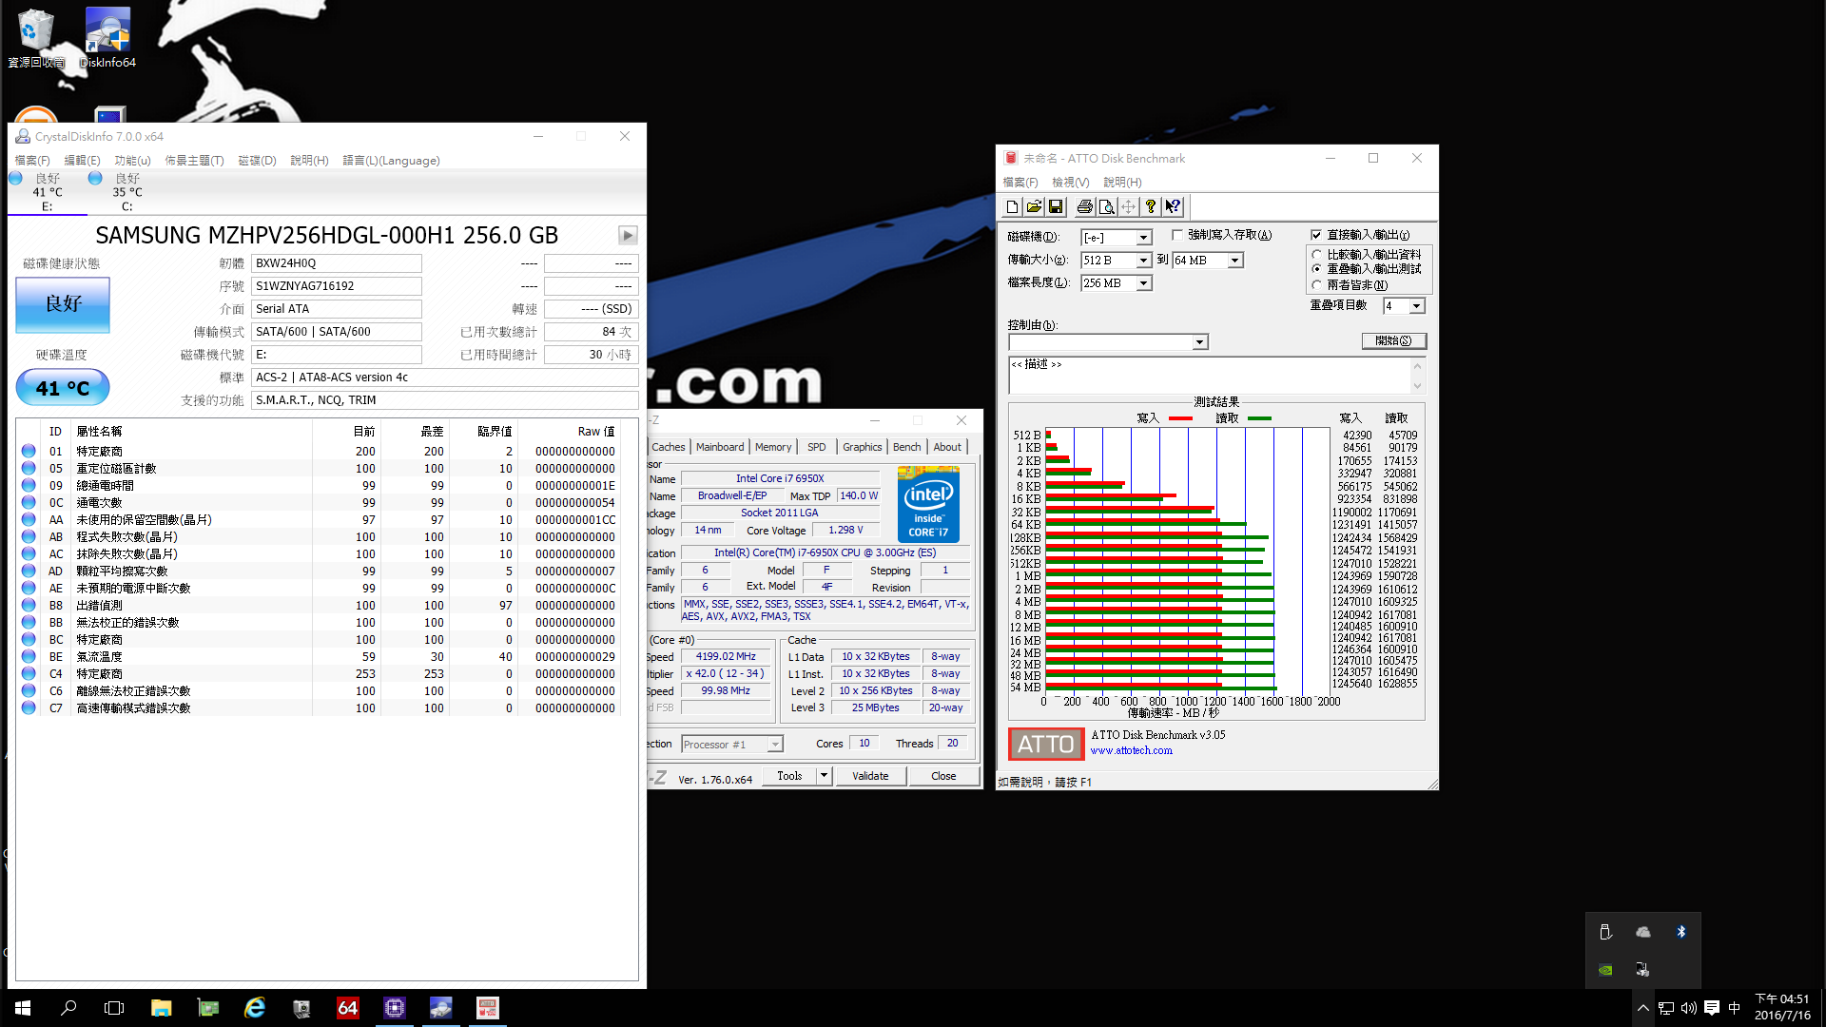Image resolution: width=1826 pixels, height=1027 pixels.
Task: Open taskbar Search magnifier
Action: [68, 1008]
